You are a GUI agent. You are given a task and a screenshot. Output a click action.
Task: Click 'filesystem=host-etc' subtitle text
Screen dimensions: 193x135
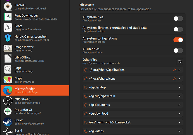pyautogui.click(x=94, y=42)
